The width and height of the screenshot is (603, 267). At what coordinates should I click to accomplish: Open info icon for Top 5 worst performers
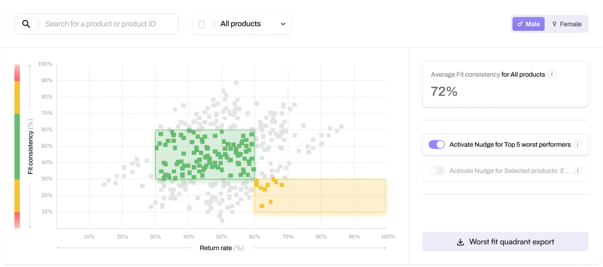[x=577, y=145]
